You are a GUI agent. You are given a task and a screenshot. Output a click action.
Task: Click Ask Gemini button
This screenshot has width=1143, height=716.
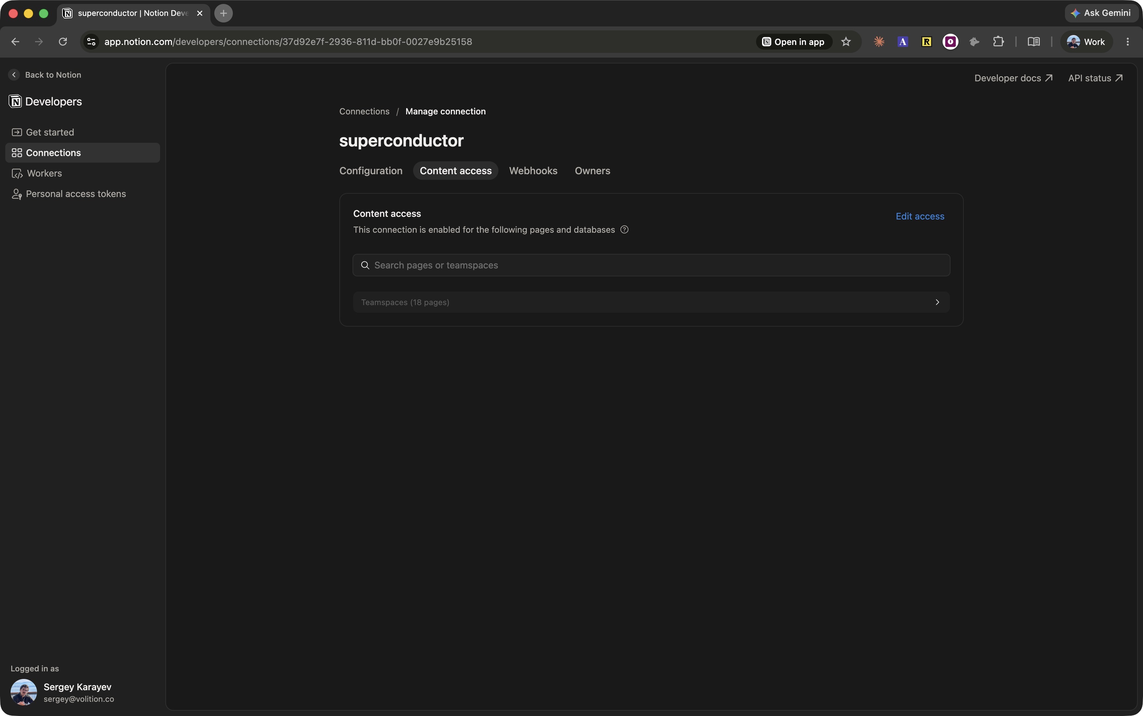(x=1101, y=13)
